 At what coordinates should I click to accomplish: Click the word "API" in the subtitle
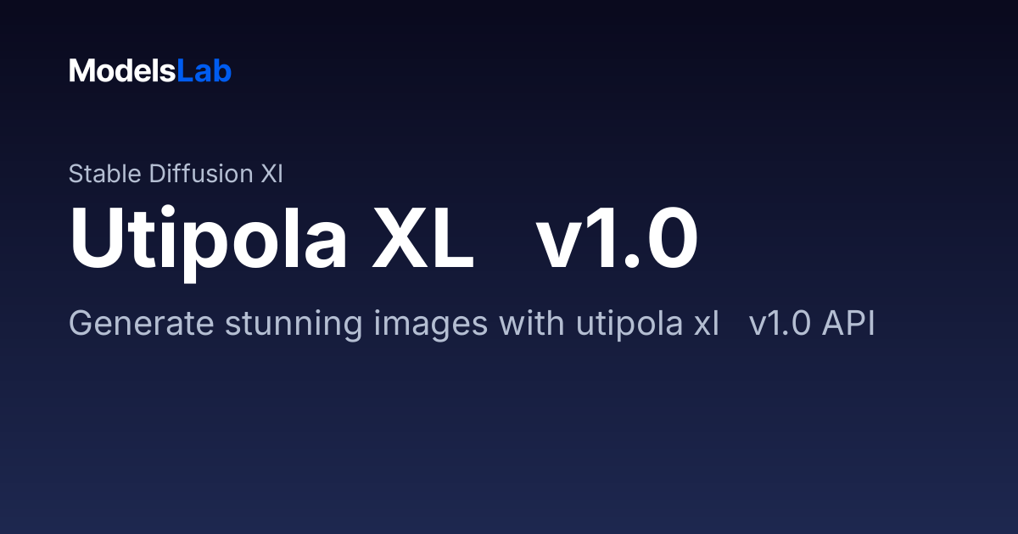tap(848, 324)
